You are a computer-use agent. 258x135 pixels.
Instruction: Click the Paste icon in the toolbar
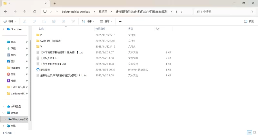[44, 21]
